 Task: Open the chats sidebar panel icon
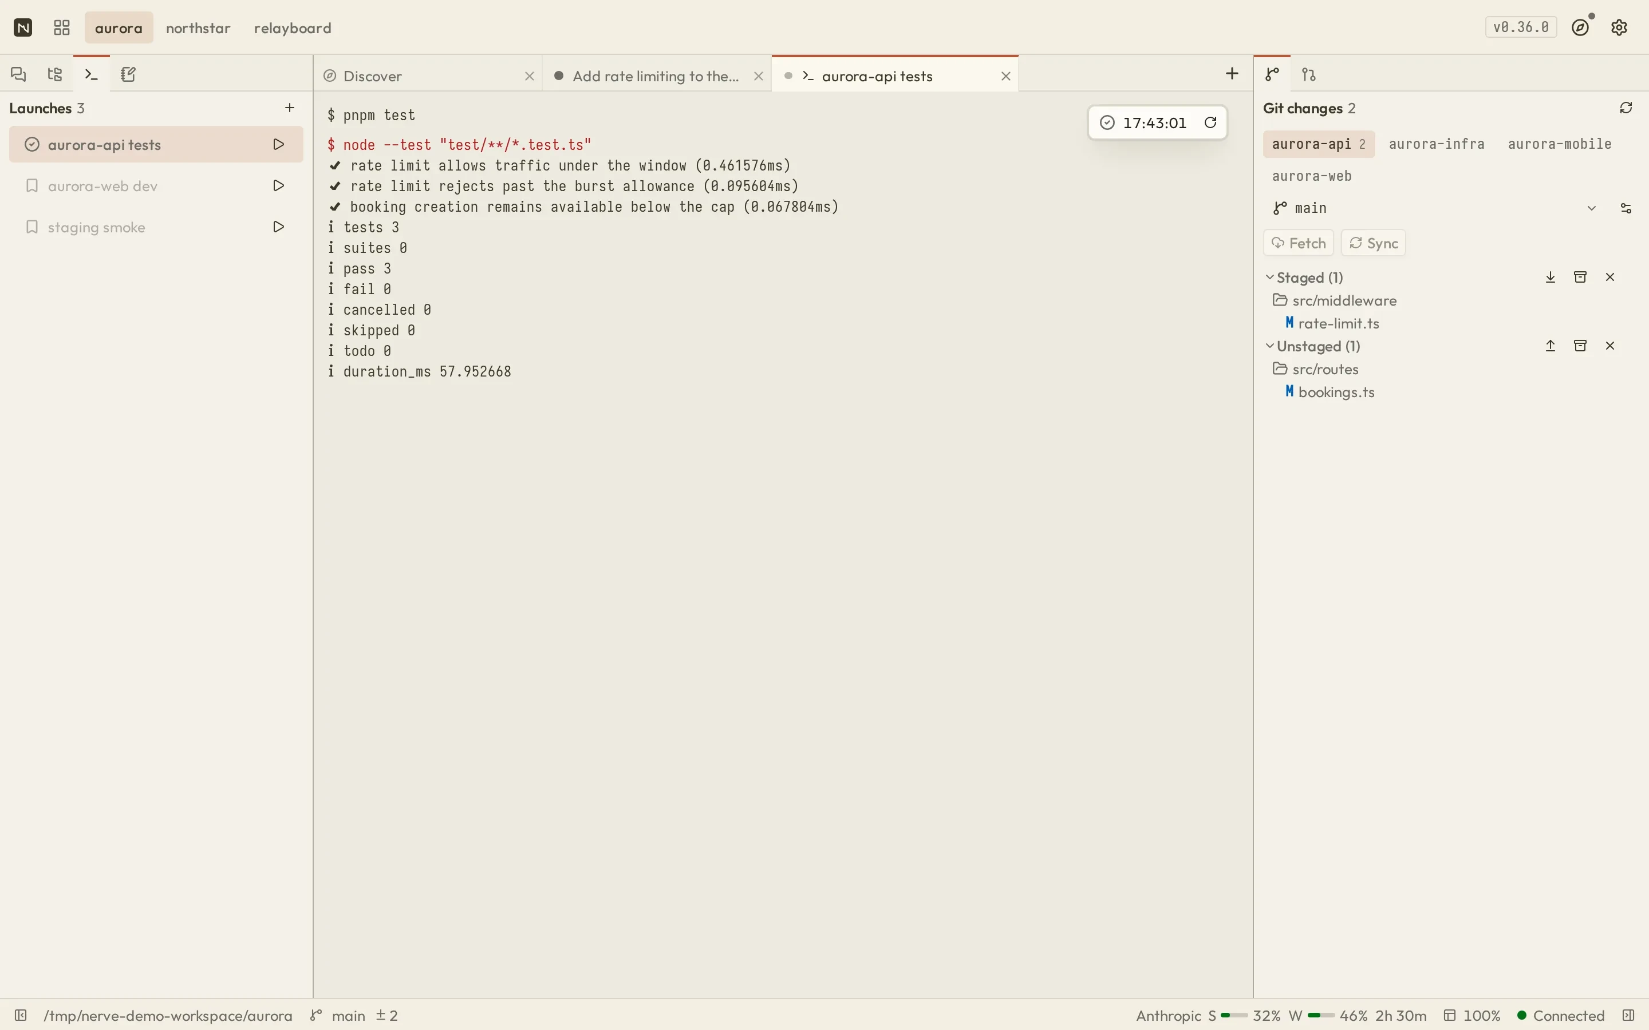(18, 74)
